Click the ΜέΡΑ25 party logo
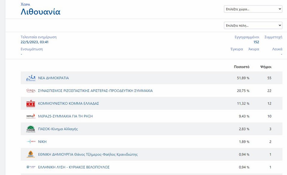The image size is (287, 175). point(31,116)
